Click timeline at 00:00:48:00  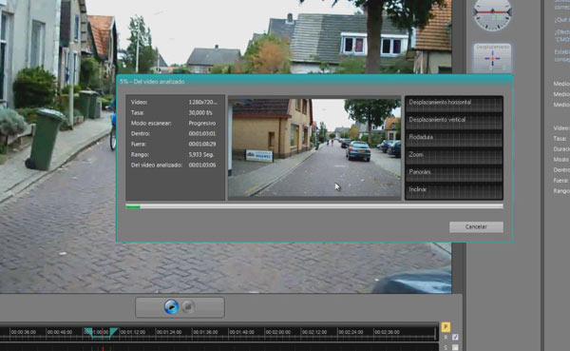[60, 332]
